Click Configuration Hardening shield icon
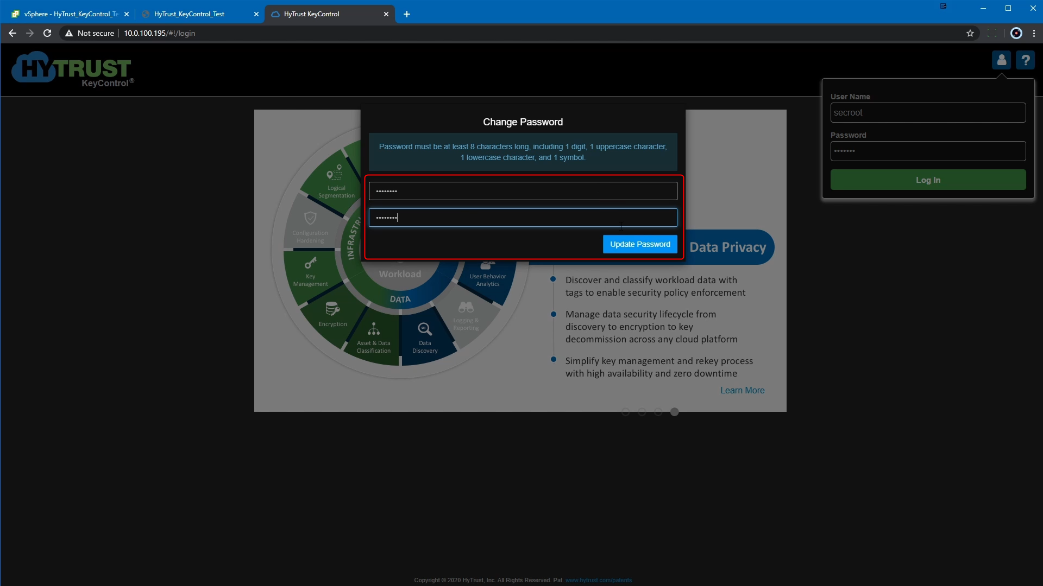Viewport: 1043px width, 586px height. pos(310,218)
